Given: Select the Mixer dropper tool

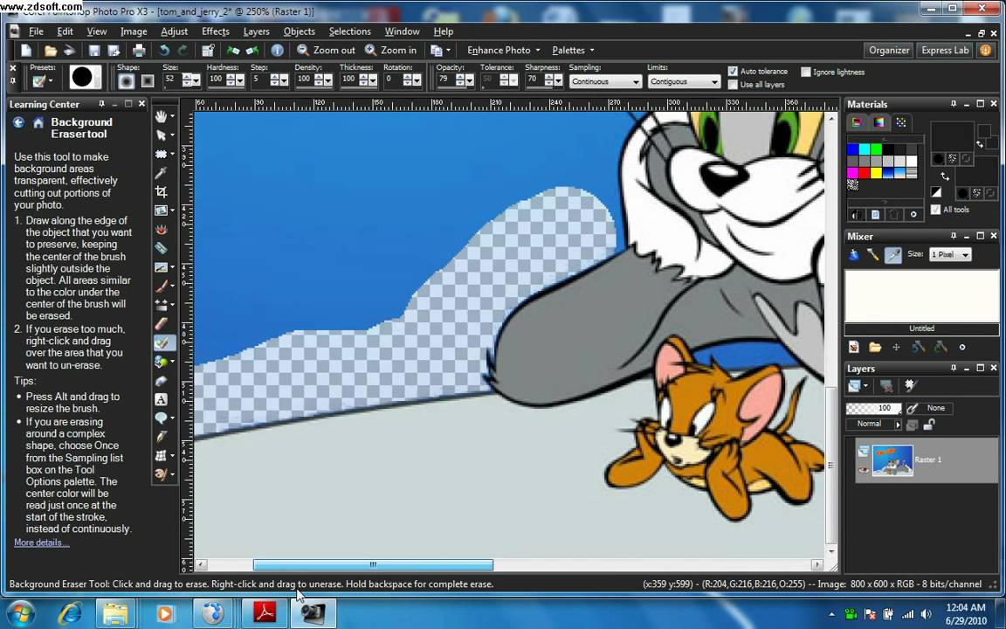Looking at the screenshot, I should pos(893,255).
